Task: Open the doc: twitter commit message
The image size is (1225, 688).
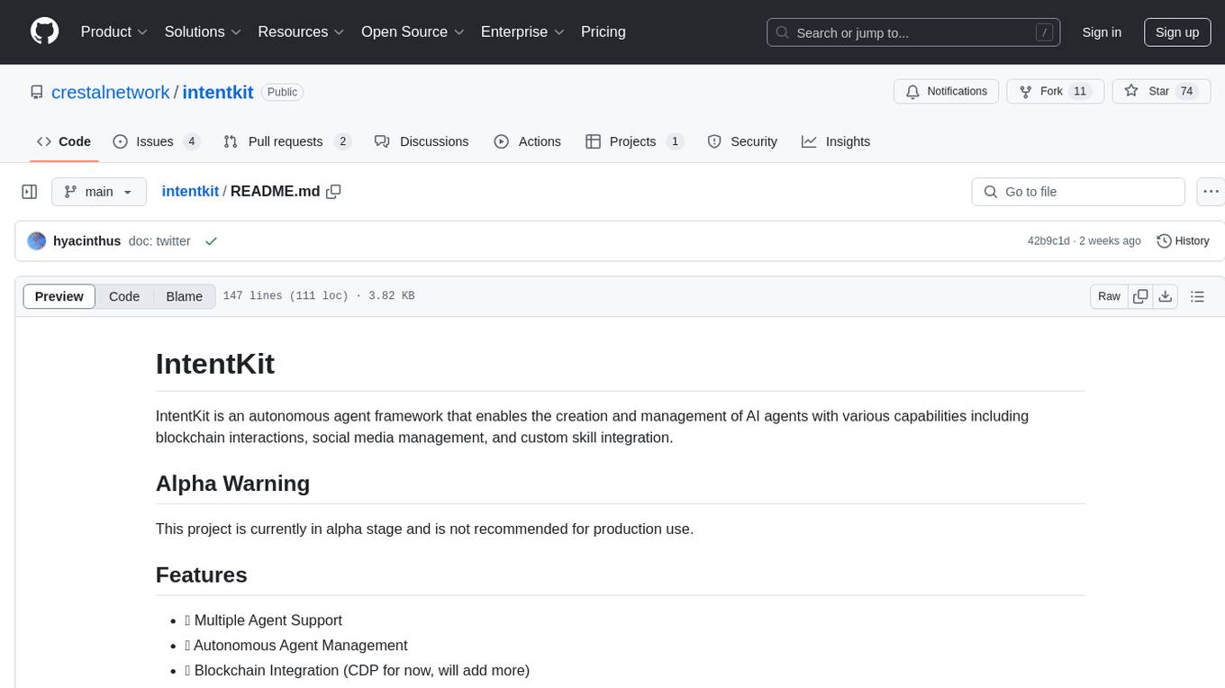Action: coord(159,241)
